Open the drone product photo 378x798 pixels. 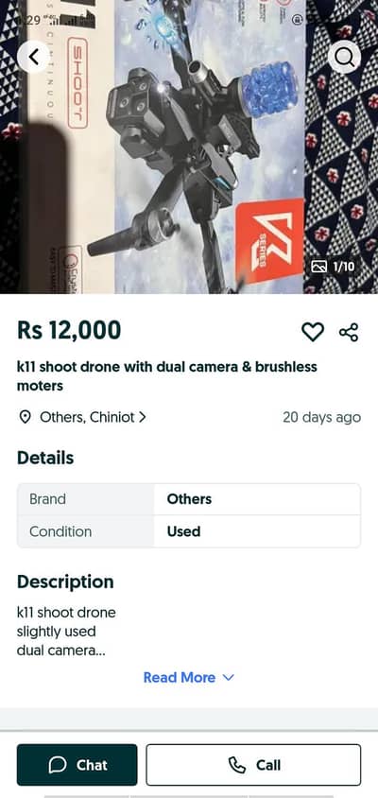click(189, 147)
